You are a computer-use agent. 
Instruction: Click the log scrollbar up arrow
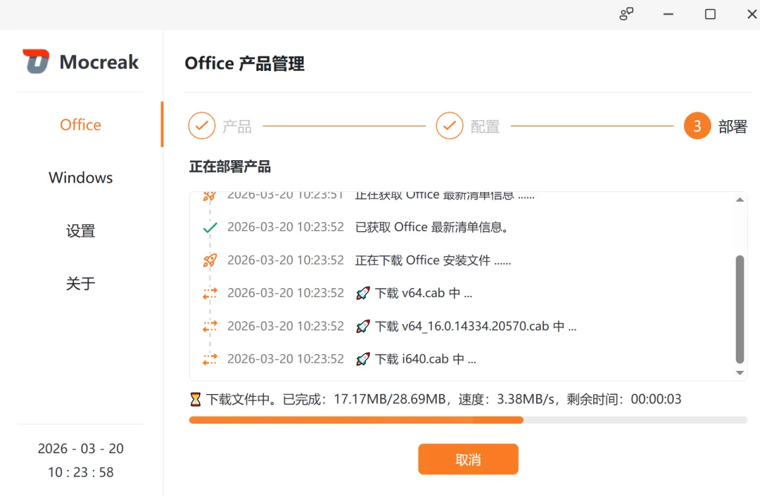(x=740, y=200)
